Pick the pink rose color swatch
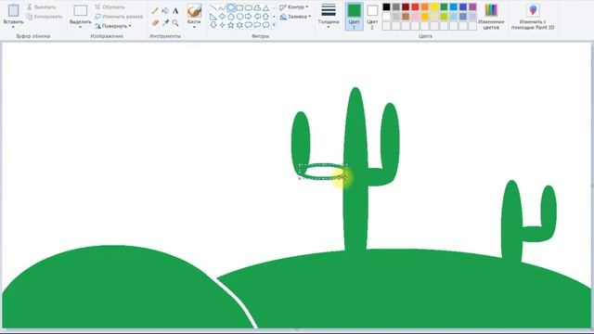This screenshot has width=594, height=334. tap(415, 17)
